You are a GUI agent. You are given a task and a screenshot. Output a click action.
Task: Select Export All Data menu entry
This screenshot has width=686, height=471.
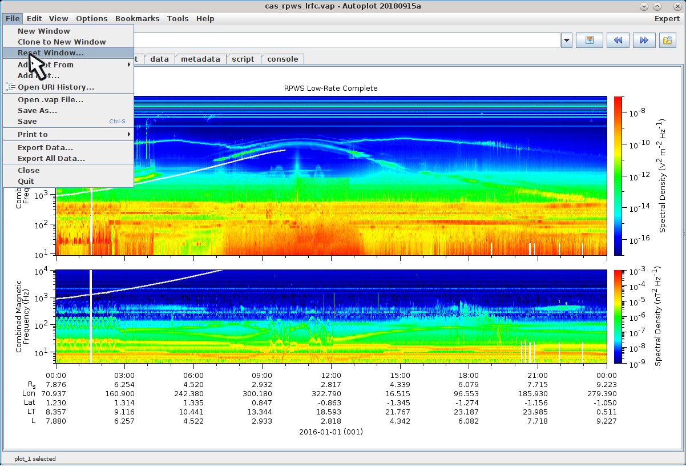(51, 158)
